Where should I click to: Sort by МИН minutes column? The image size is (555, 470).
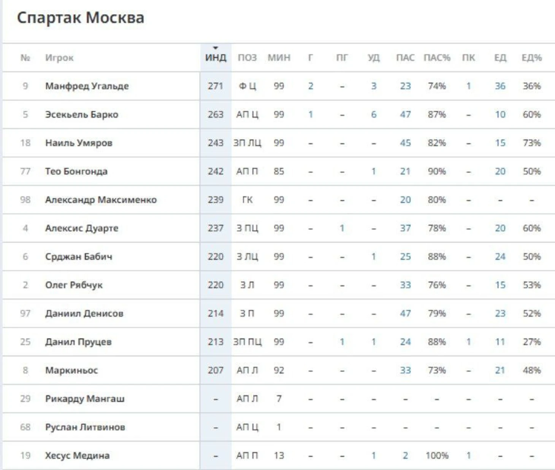(x=279, y=57)
